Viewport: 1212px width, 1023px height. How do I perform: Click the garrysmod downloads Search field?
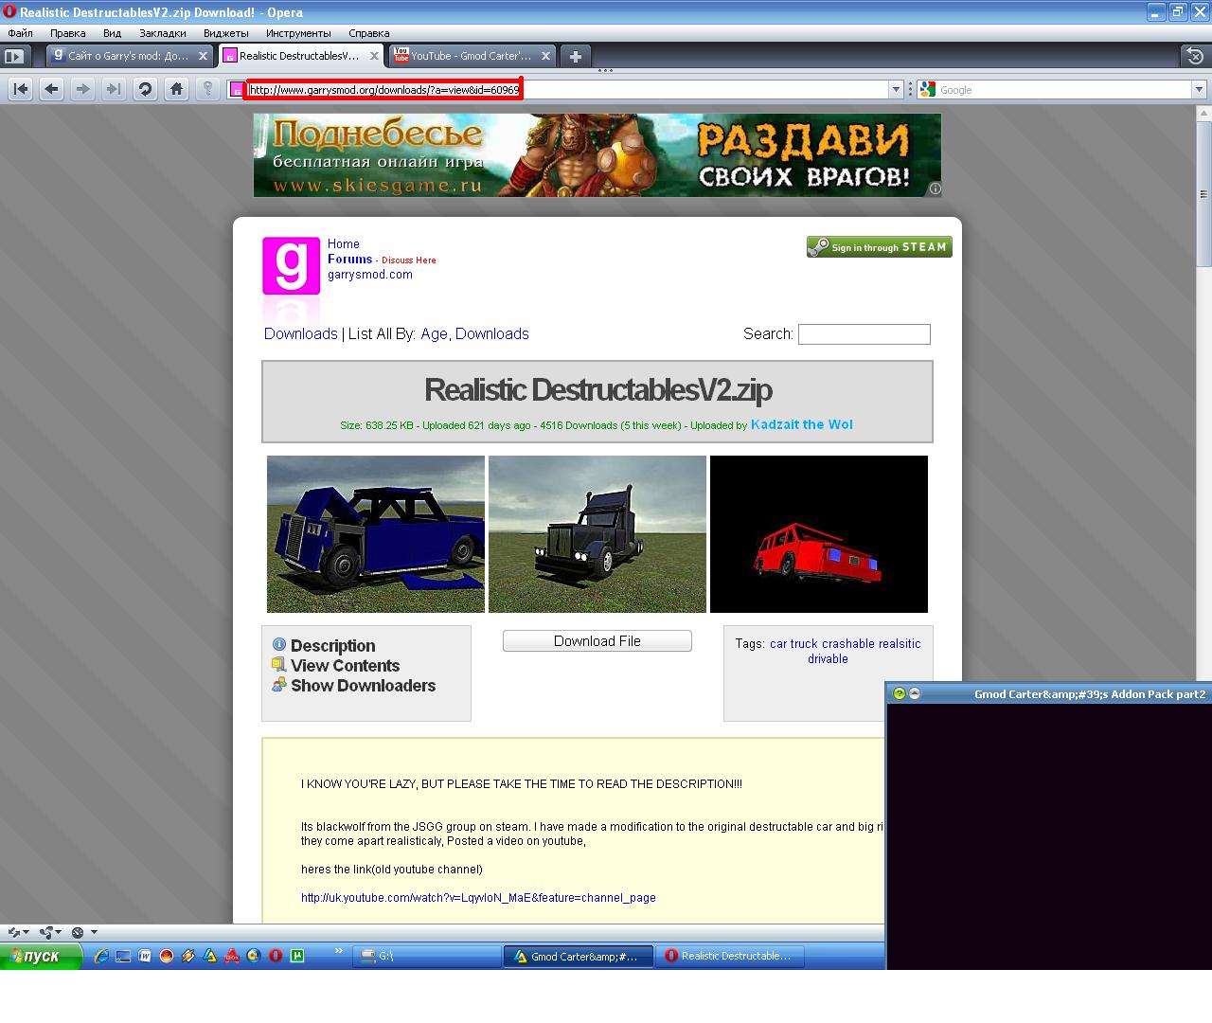coord(864,333)
